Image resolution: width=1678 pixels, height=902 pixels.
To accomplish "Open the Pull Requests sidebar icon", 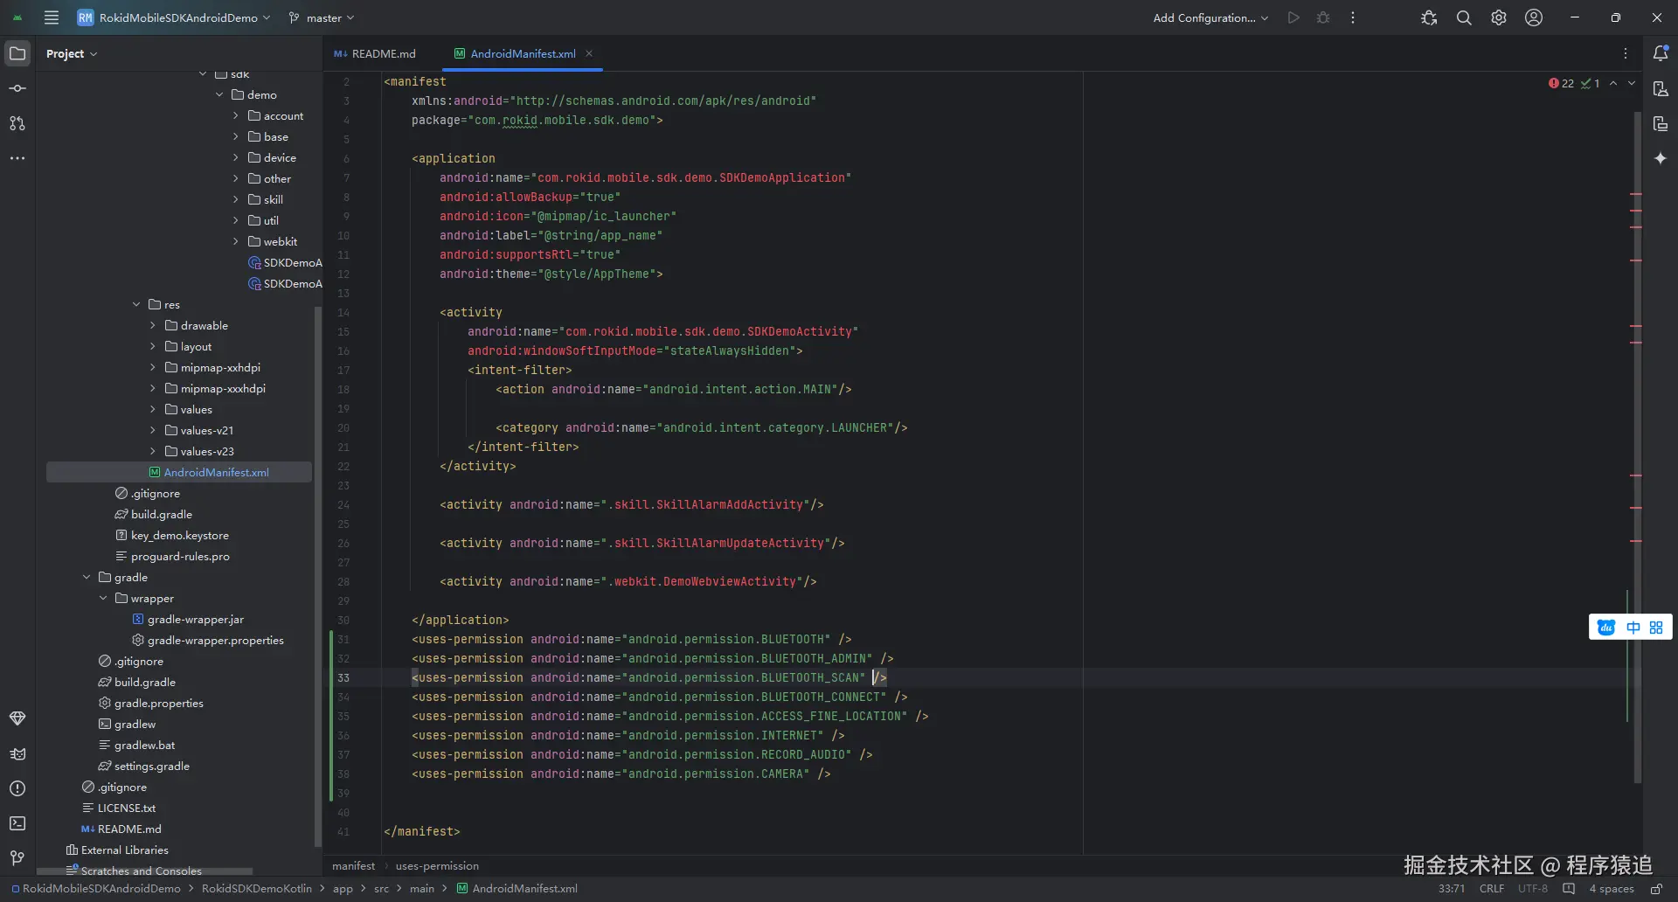I will click(x=17, y=123).
